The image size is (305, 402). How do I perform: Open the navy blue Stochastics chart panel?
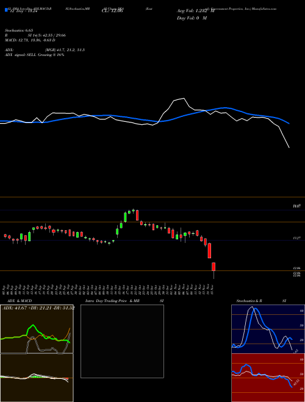coord(268,329)
